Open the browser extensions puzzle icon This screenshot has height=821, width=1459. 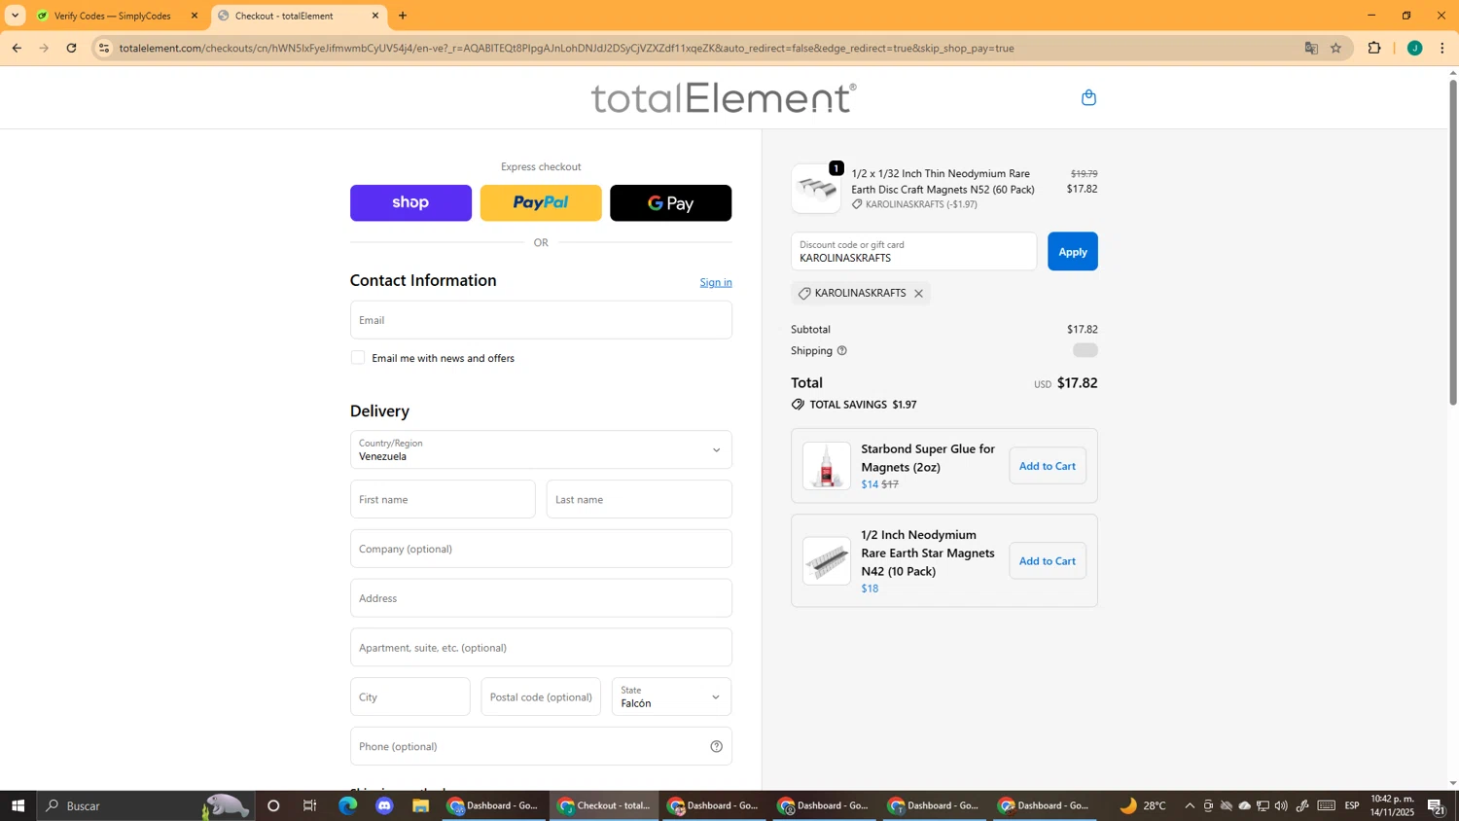click(x=1374, y=48)
